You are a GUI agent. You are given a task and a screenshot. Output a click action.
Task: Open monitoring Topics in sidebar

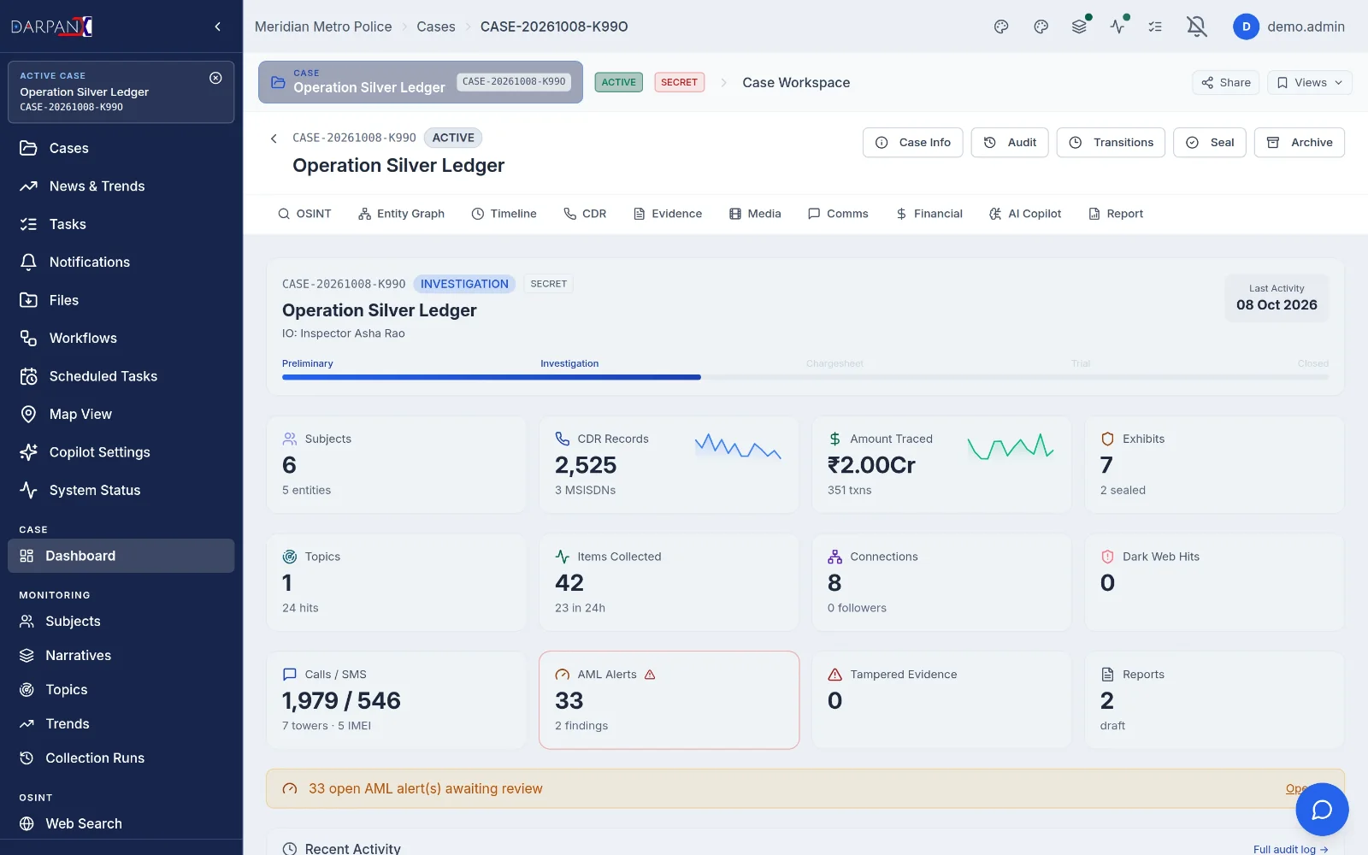[121, 690]
